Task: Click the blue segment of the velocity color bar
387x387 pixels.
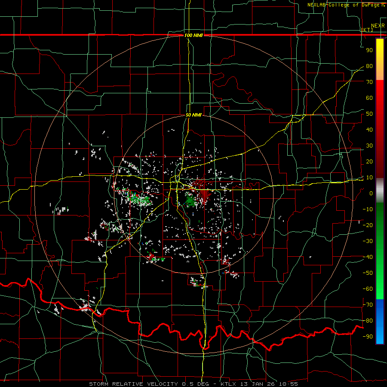Action: click(380, 322)
